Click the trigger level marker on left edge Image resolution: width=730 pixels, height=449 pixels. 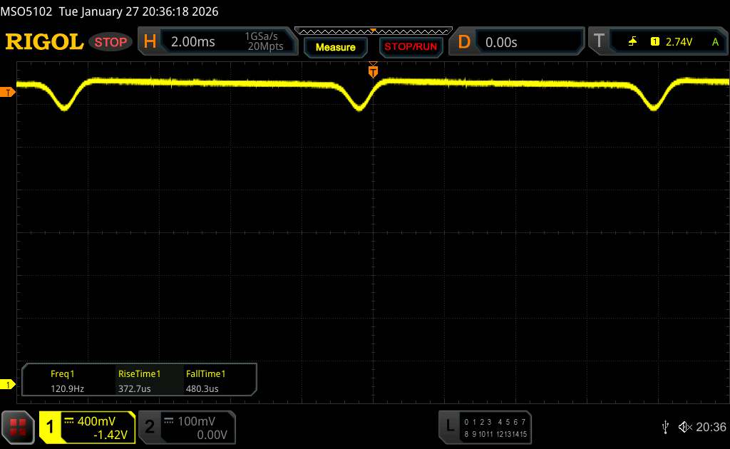click(8, 93)
